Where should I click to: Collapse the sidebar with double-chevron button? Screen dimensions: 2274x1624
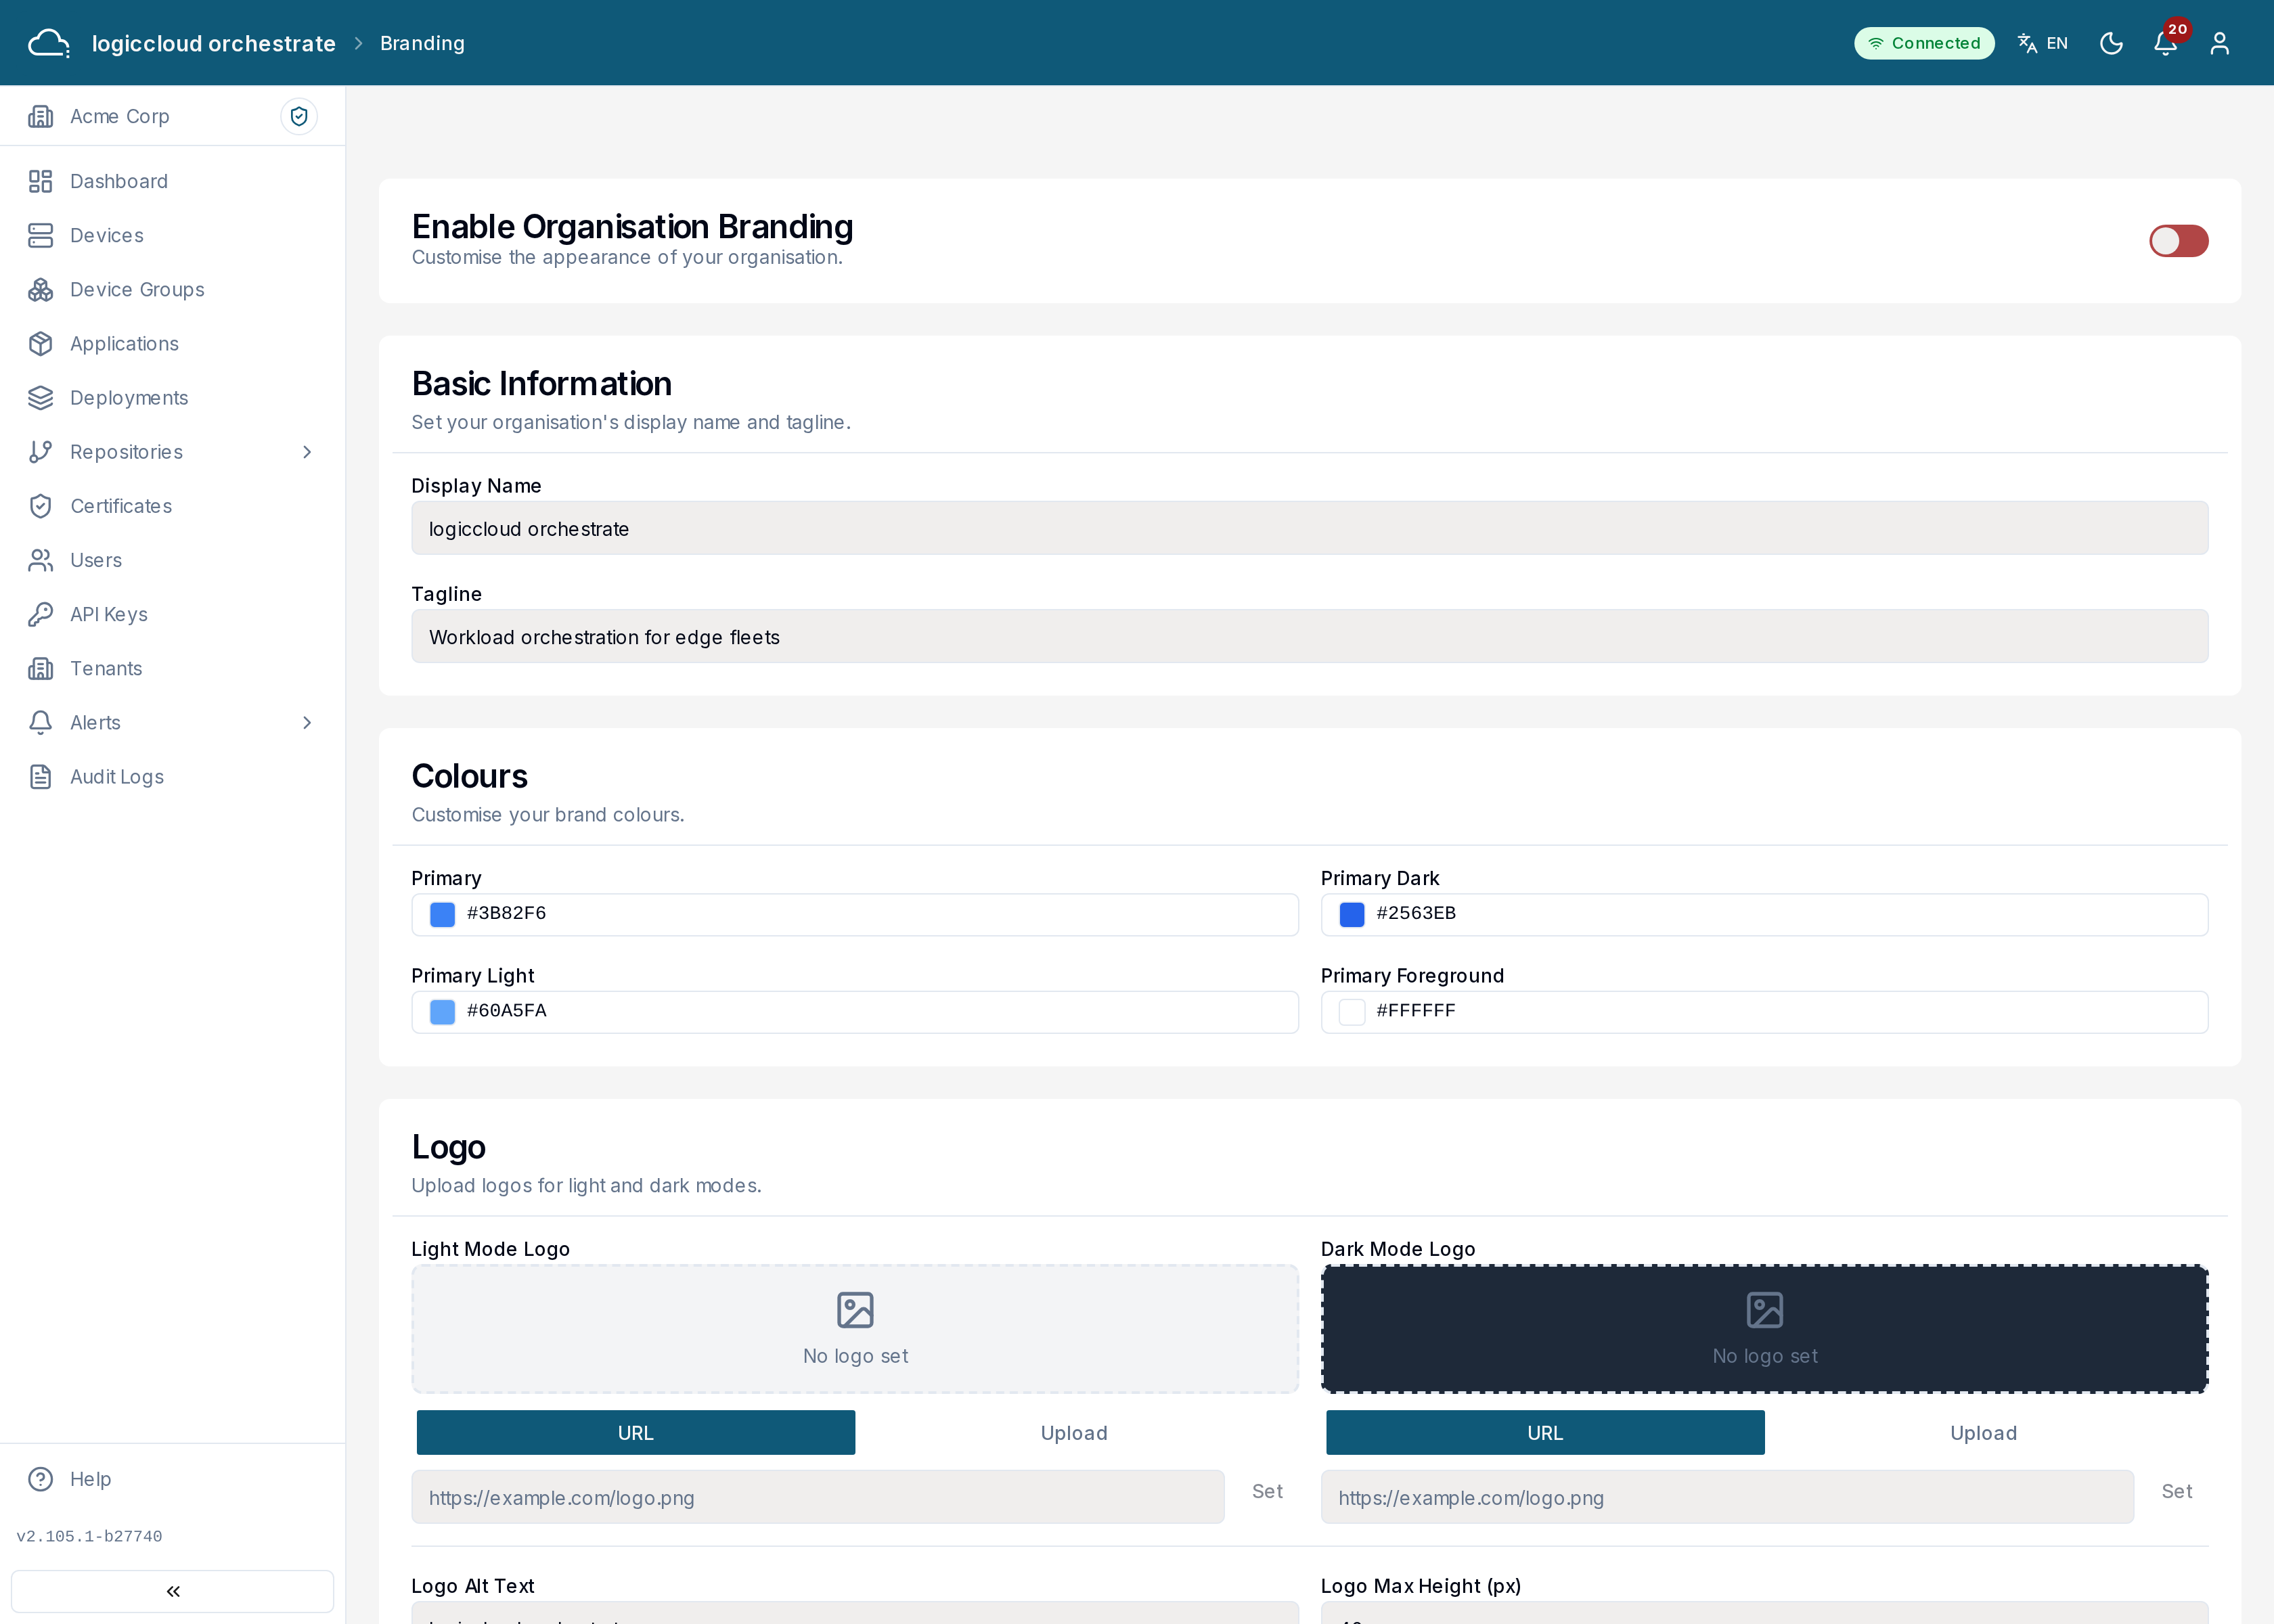[172, 1591]
